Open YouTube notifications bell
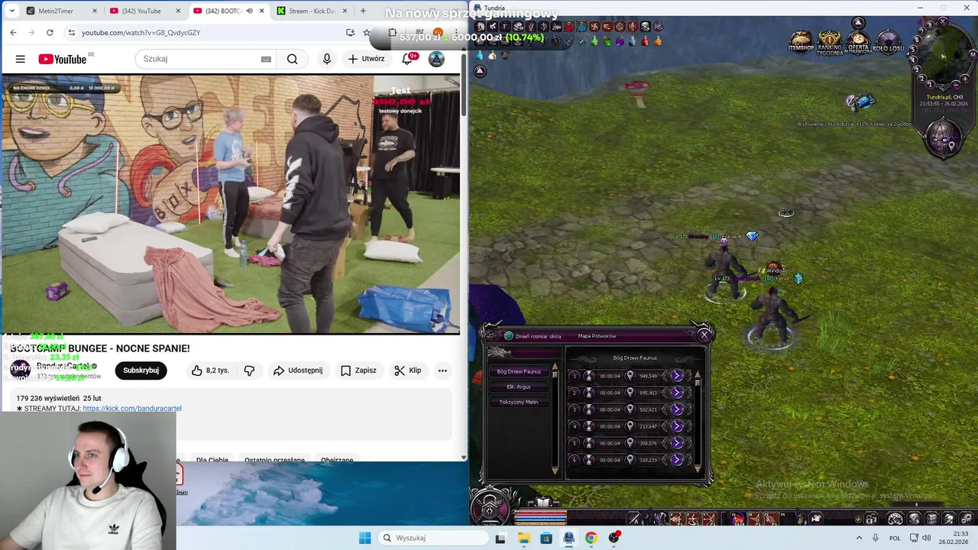 (407, 59)
